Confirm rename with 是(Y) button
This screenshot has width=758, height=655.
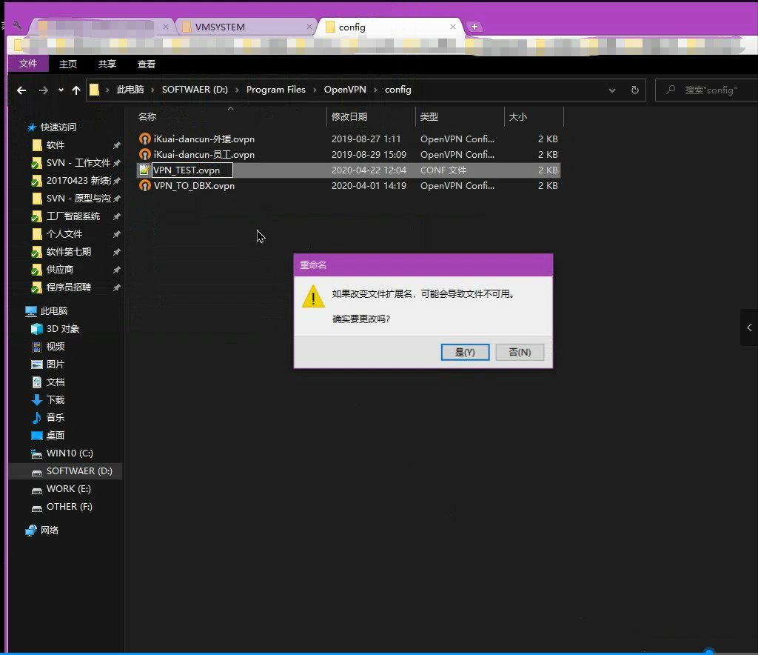(x=465, y=352)
